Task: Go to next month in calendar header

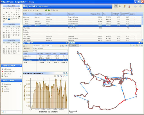Action: click(x=19, y=6)
